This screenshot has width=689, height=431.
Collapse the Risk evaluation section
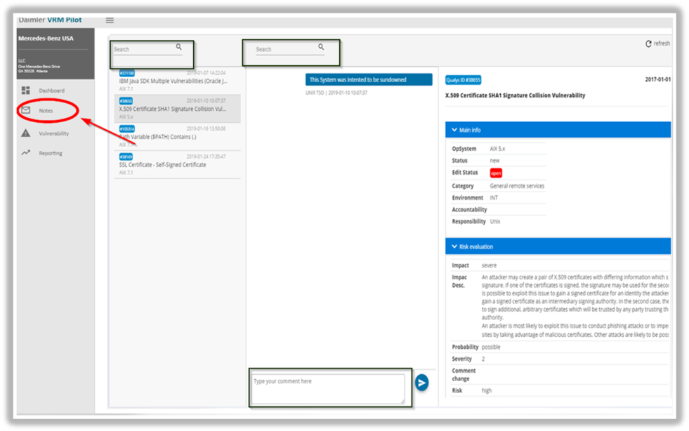coord(452,247)
